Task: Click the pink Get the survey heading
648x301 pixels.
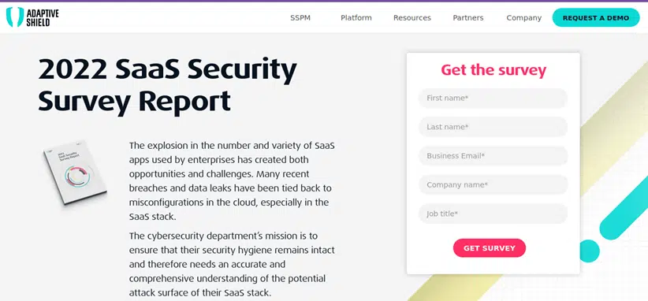Action: pos(493,70)
